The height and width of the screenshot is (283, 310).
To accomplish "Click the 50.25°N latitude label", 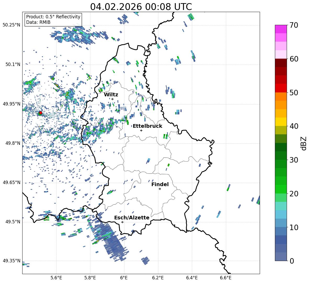I will (12, 25).
